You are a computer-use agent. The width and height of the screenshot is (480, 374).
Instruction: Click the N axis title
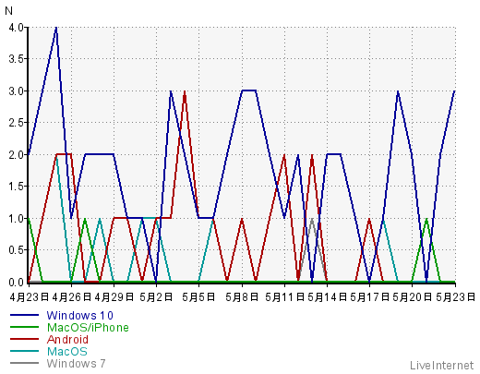pyautogui.click(x=9, y=11)
